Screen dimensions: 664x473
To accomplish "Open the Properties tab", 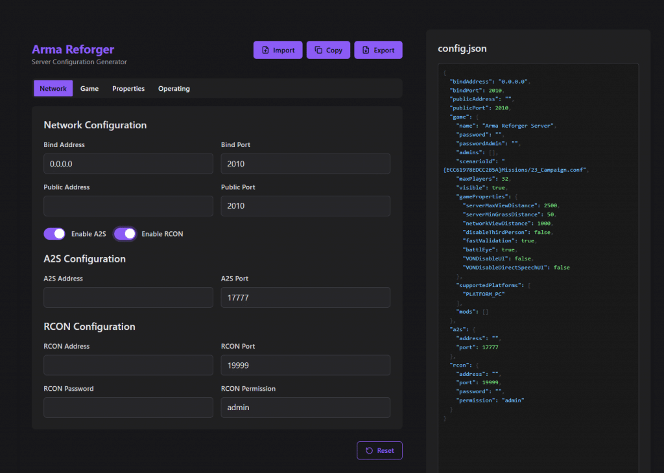I will pyautogui.click(x=128, y=88).
